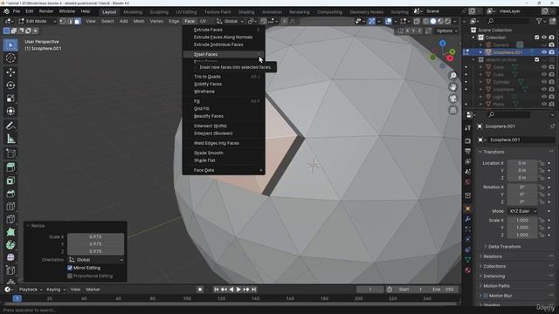The height and width of the screenshot is (314, 559).
Task: Open the Orientation Global dropdown in Resize panel
Action: (x=96, y=260)
